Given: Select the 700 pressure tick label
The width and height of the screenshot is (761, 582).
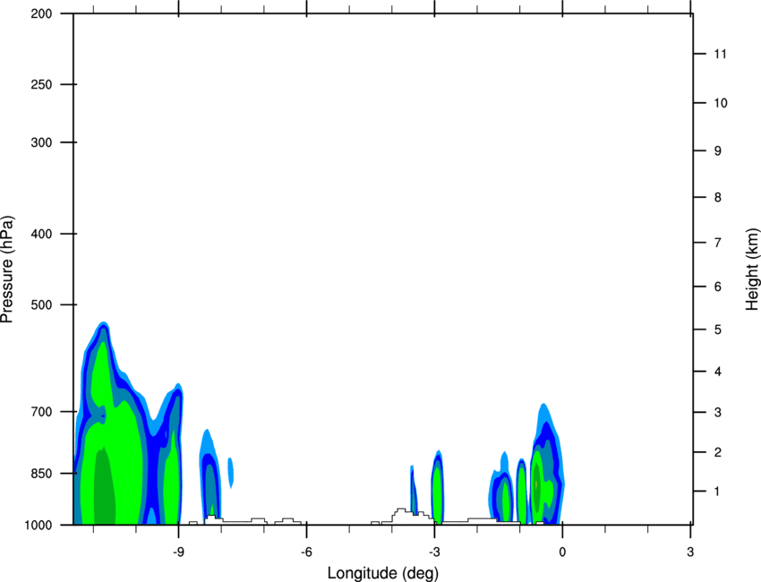Looking at the screenshot, I should (41, 412).
